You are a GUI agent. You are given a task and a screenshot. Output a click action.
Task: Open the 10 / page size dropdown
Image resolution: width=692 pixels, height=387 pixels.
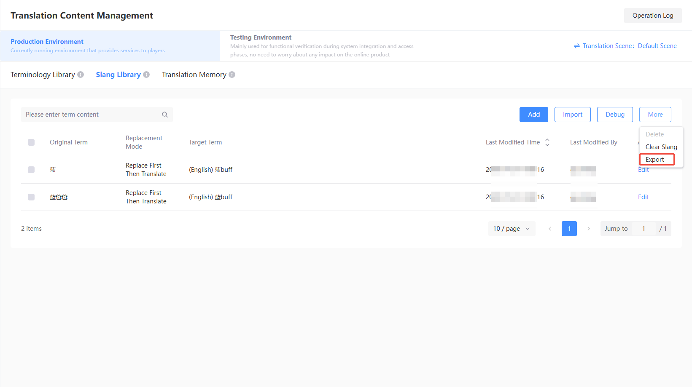point(512,229)
